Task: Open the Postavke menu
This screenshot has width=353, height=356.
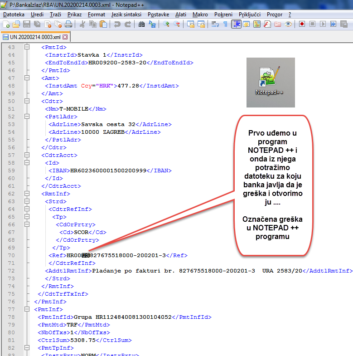Action: coord(158,15)
